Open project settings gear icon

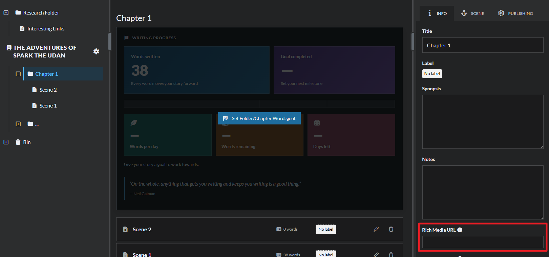[96, 51]
